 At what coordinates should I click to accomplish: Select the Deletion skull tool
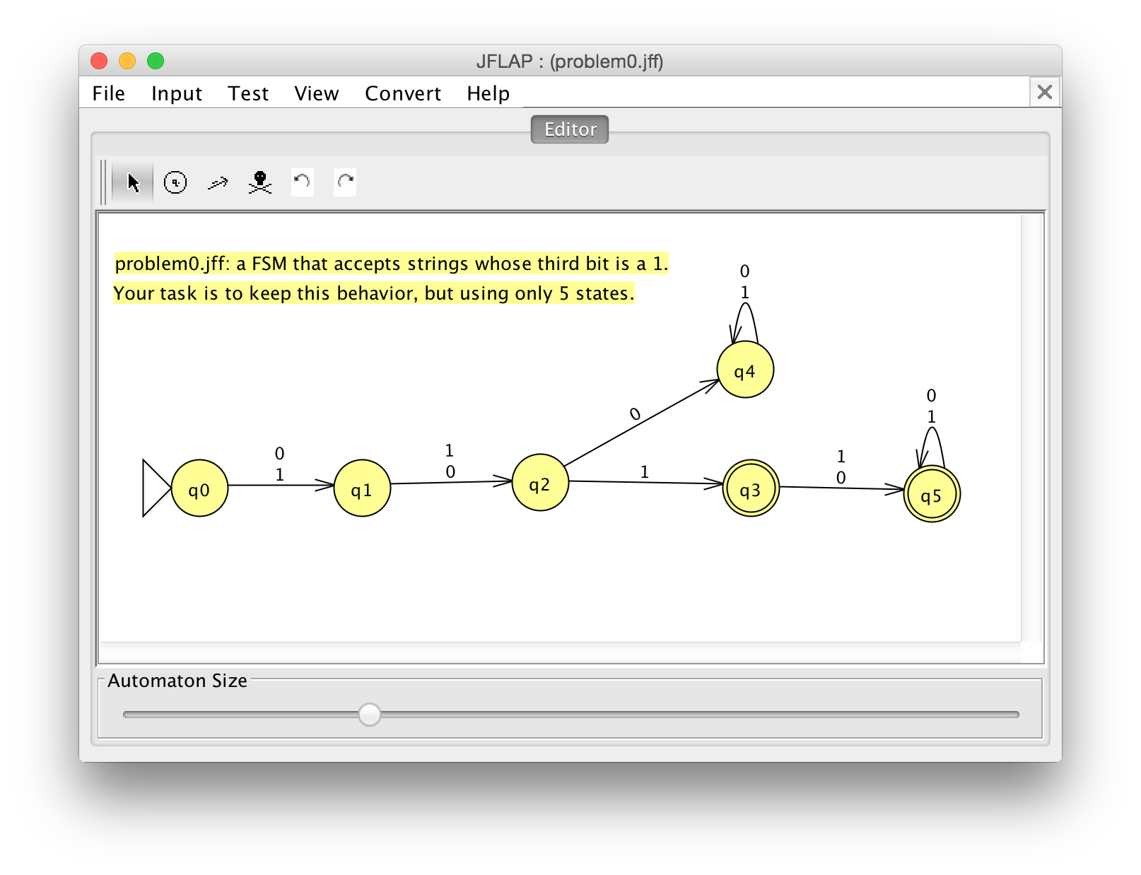[259, 182]
